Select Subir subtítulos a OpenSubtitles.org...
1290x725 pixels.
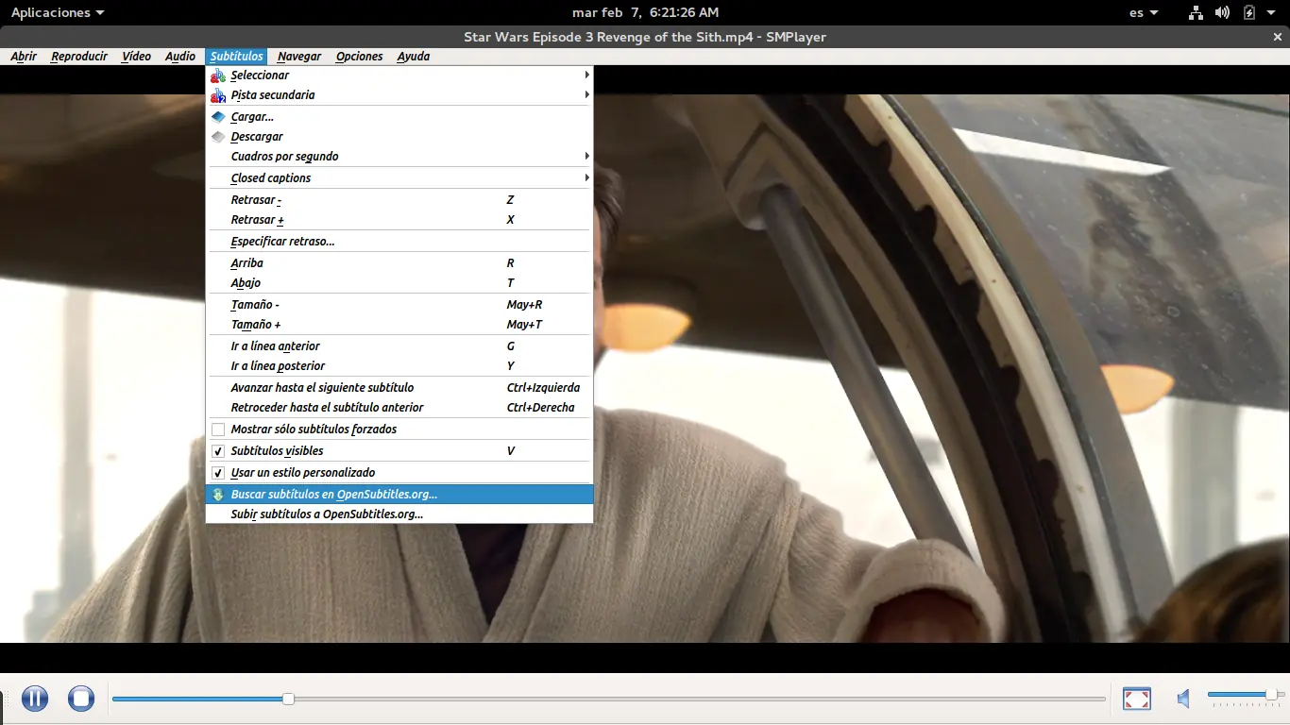point(399,514)
